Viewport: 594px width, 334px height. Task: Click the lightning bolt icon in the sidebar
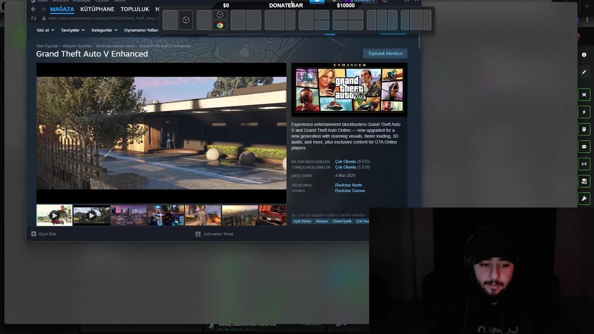584,112
